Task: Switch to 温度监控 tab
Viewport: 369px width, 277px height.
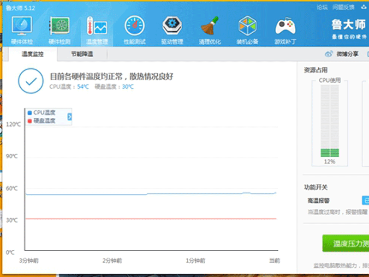Action: [x=33, y=54]
